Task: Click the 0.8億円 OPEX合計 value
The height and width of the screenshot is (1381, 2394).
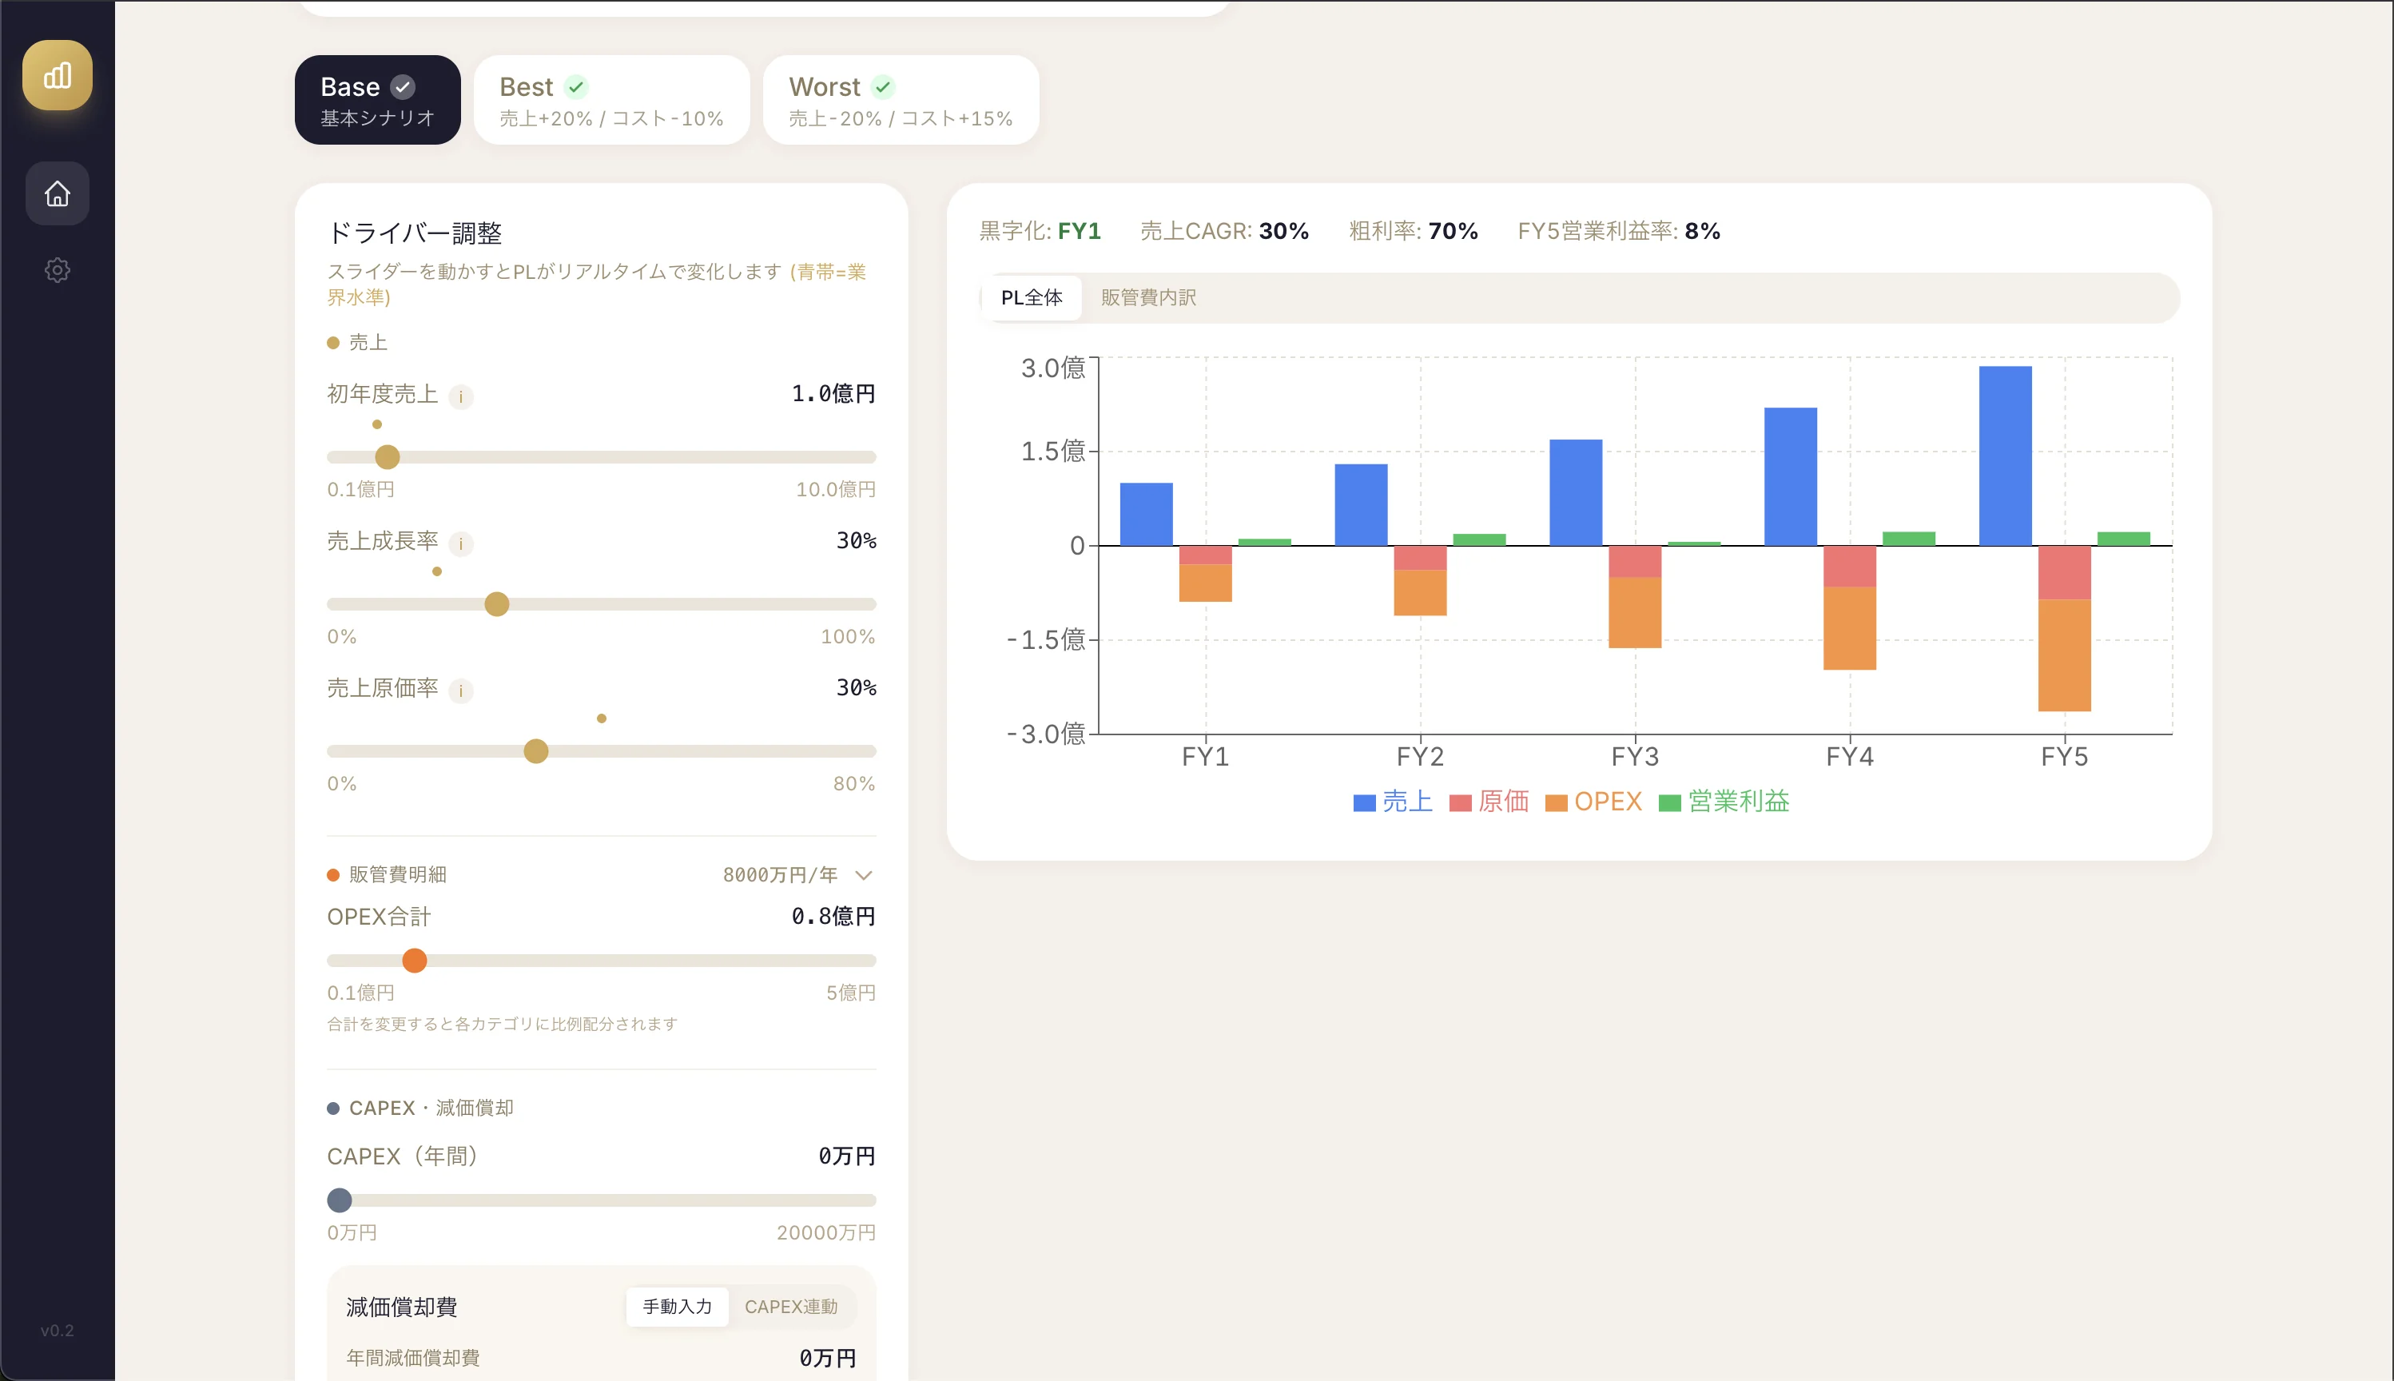Action: click(833, 916)
